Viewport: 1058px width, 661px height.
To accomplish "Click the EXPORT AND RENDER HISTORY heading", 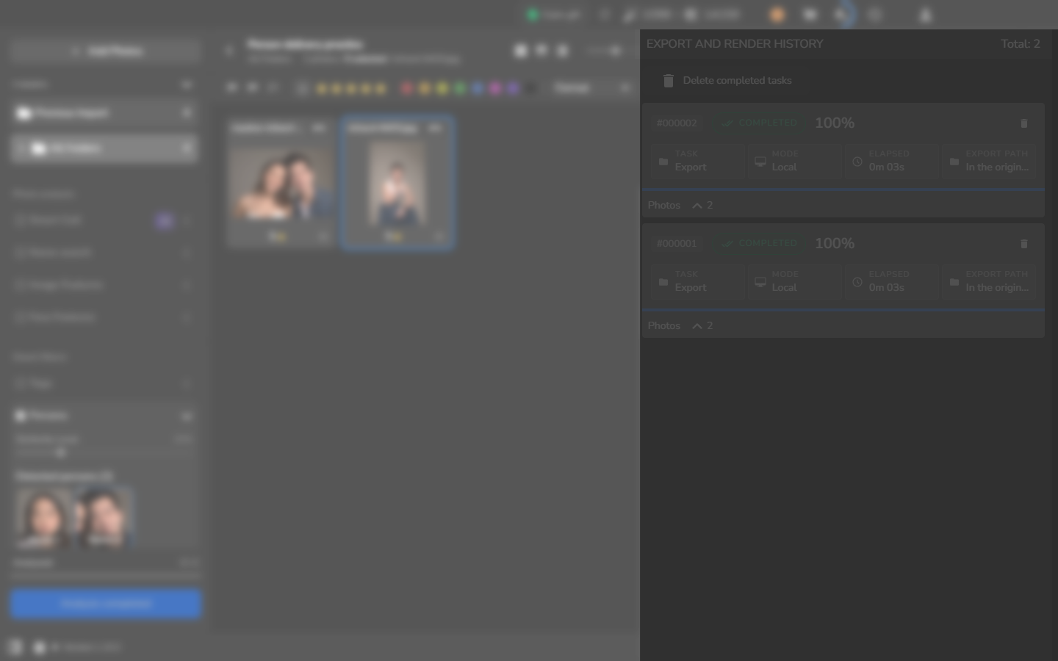I will tap(735, 44).
